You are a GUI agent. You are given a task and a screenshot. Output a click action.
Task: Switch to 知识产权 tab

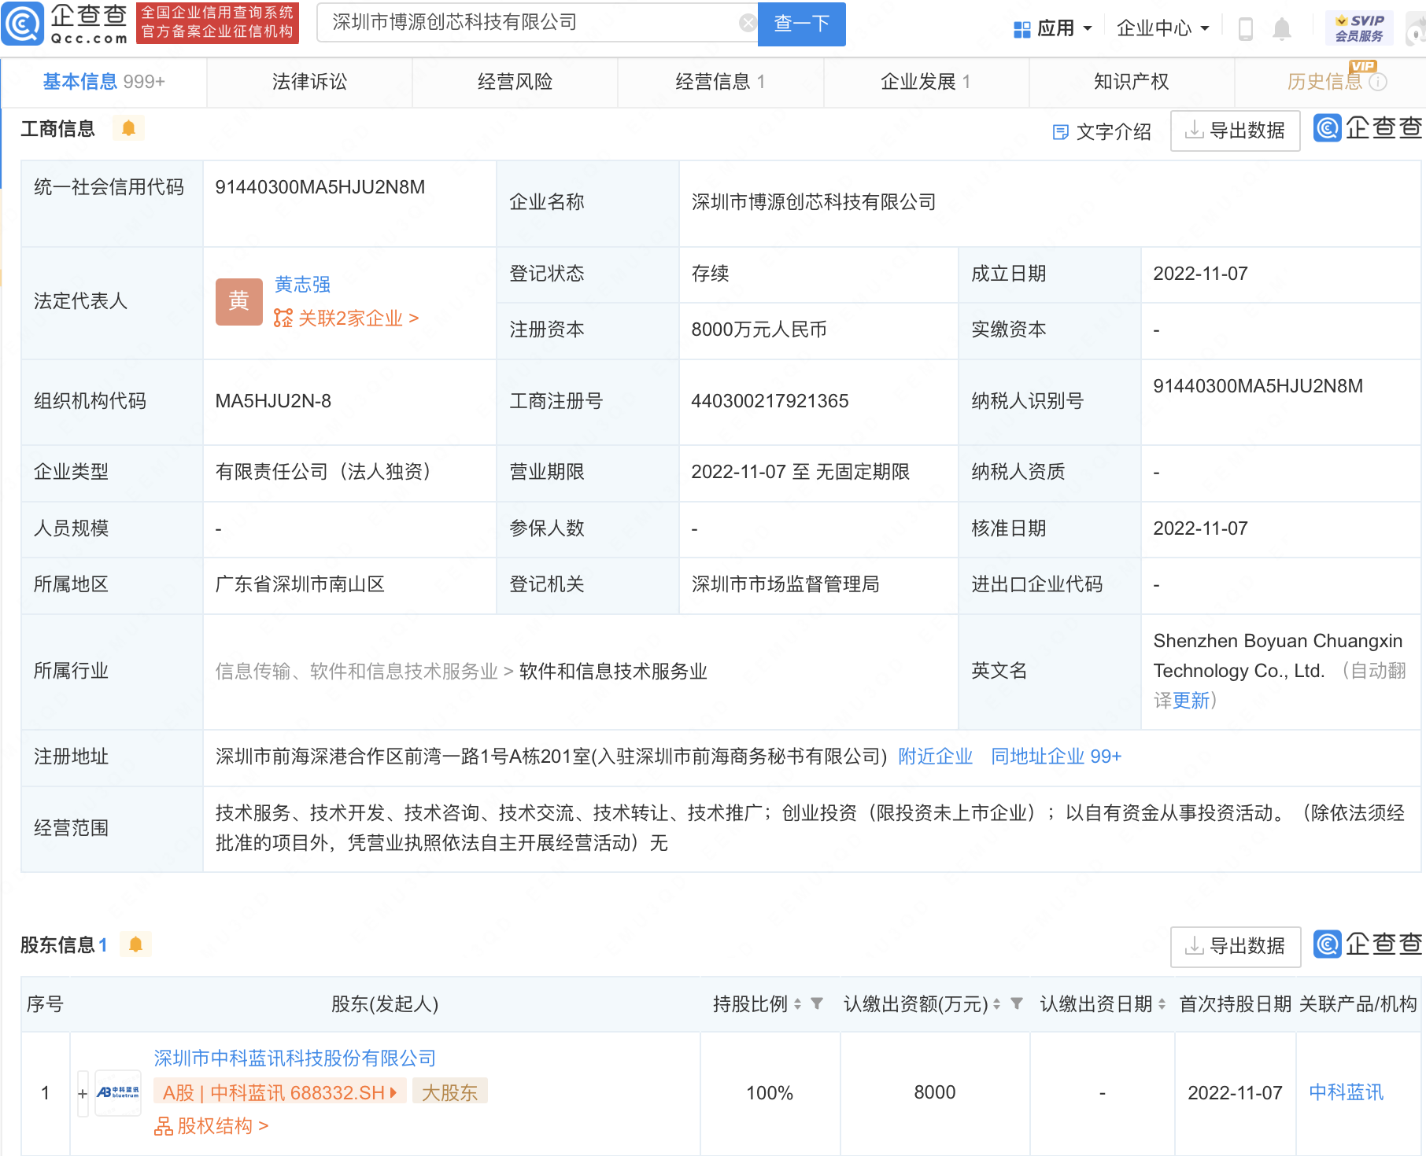point(1131,82)
